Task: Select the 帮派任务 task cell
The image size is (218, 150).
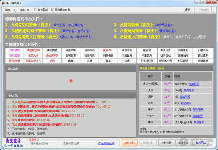Action: click(x=165, y=50)
